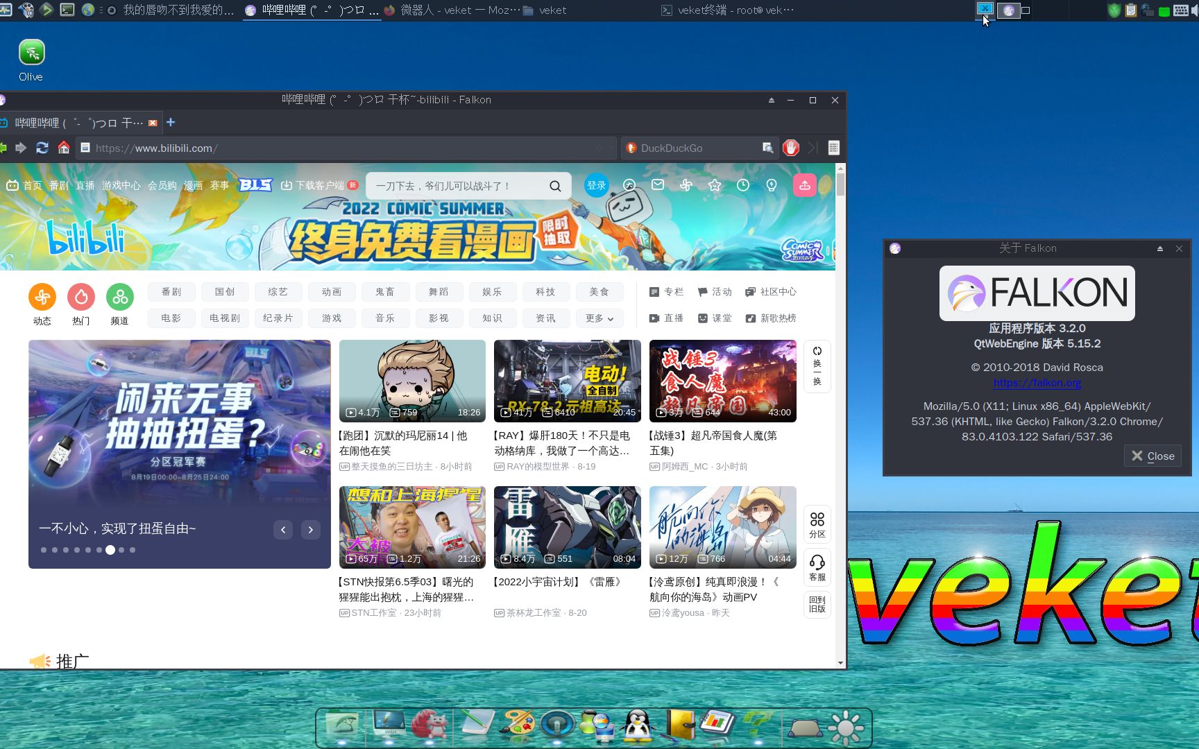Open the new tab plus button

[x=171, y=122]
